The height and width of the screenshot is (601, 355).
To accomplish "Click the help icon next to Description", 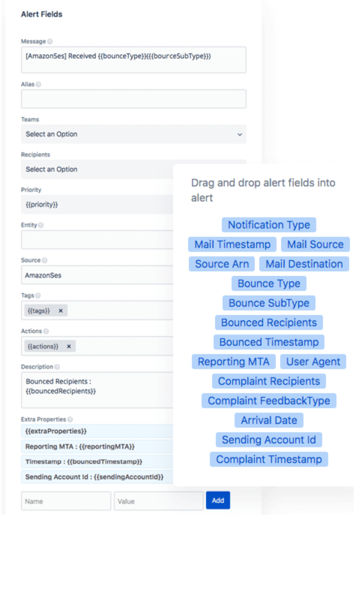I will click(57, 367).
